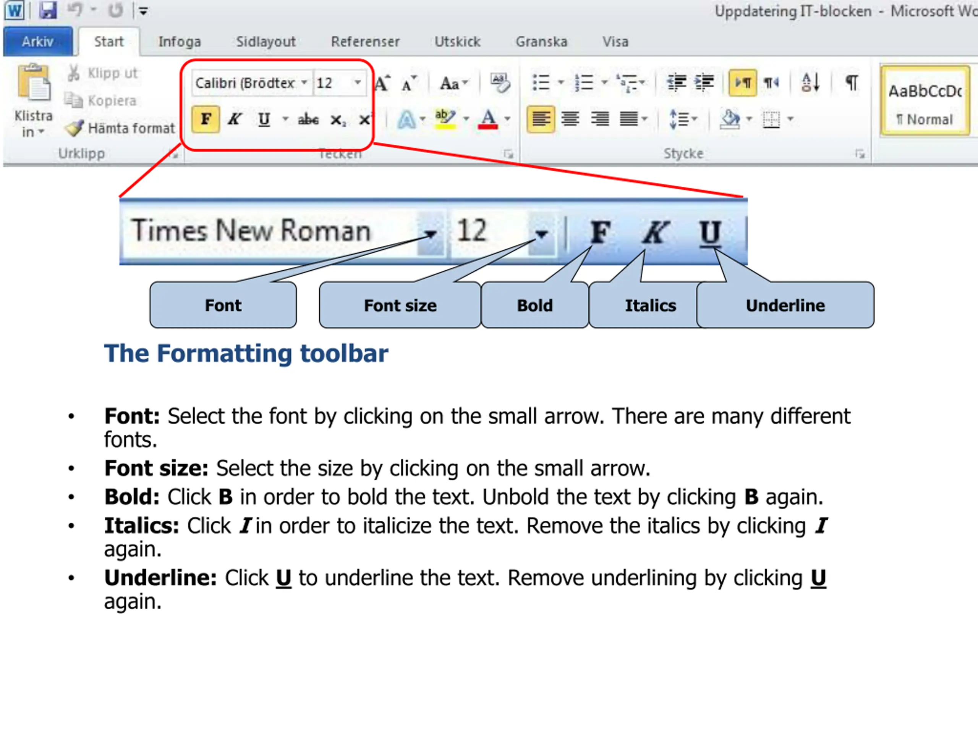Click line spacing icon

680,119
